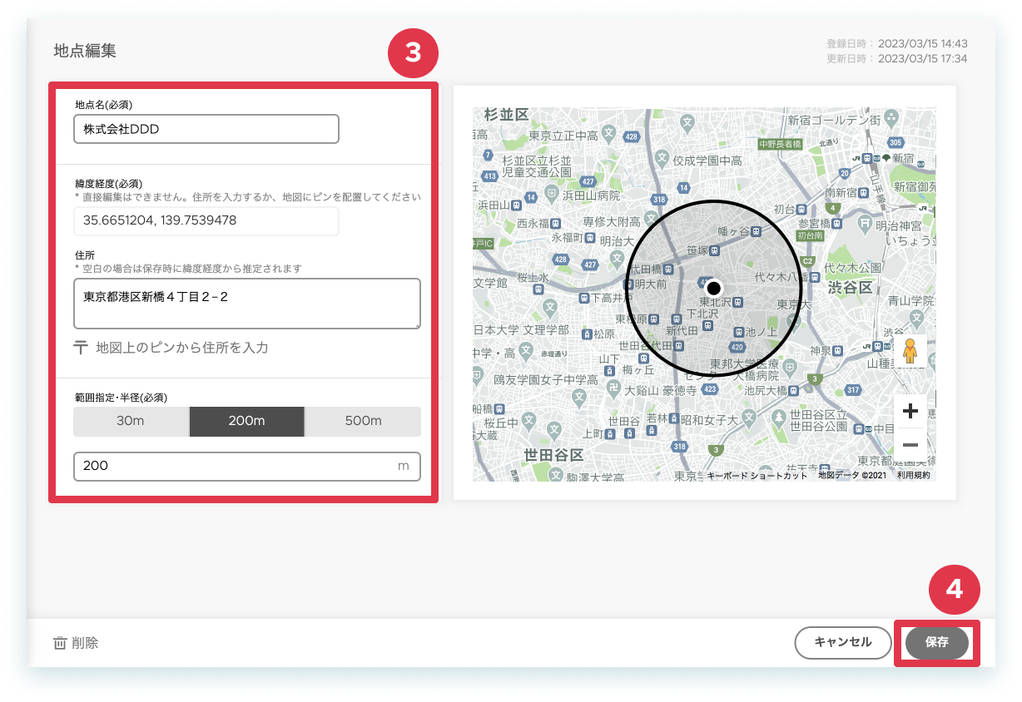Select the 200m radius option

[246, 421]
